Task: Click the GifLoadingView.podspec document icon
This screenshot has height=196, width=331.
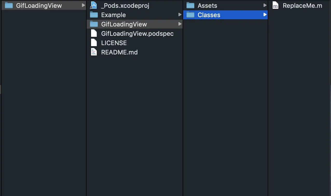Action: tap(94, 33)
